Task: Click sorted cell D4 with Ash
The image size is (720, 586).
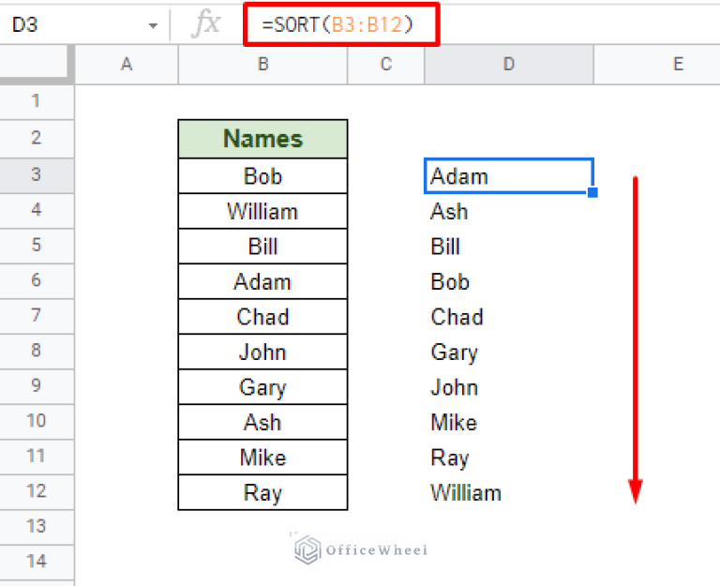Action: click(509, 211)
